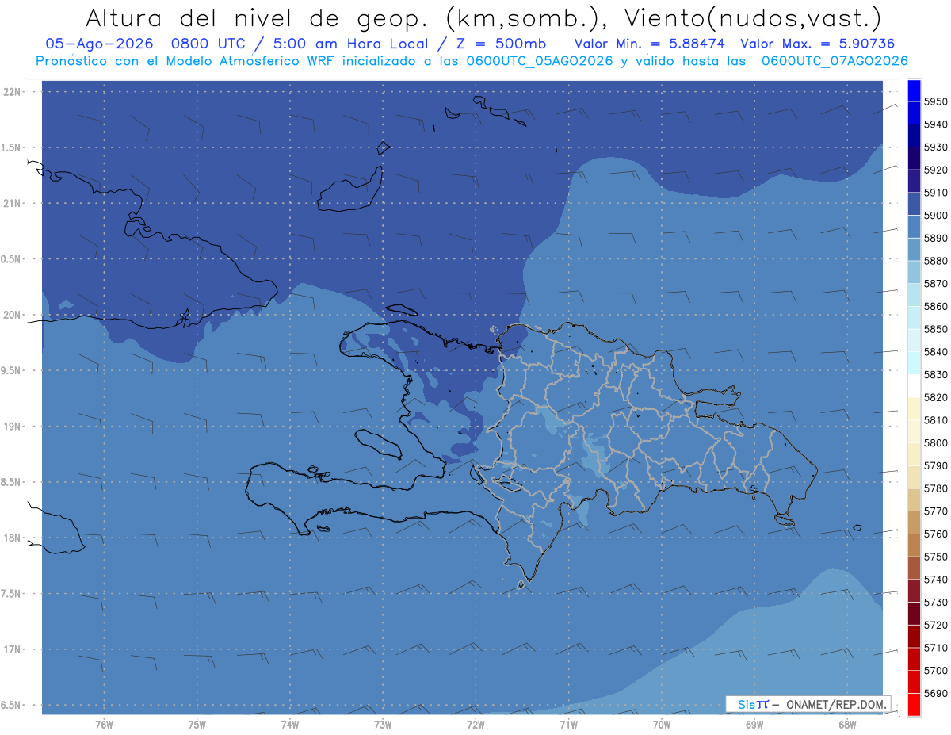This screenshot has width=951, height=735.
Task: Select the date '05-Ago-2026'
Action: 98,44
